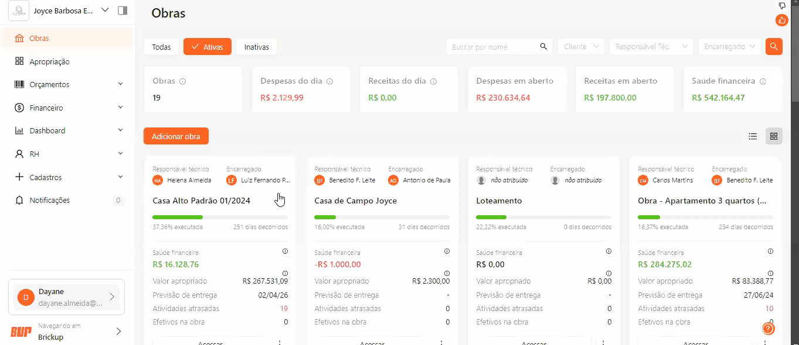Click the orange search button icon
799x345 pixels.
coord(774,47)
